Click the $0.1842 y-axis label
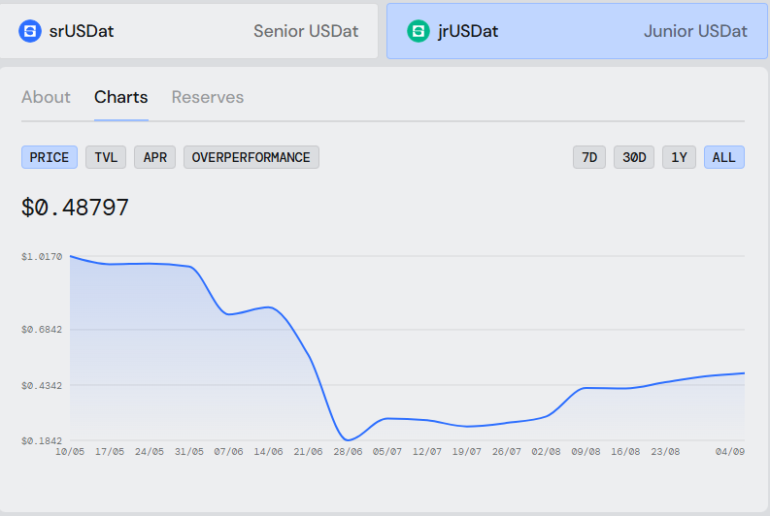This screenshot has width=770, height=516. (x=42, y=440)
